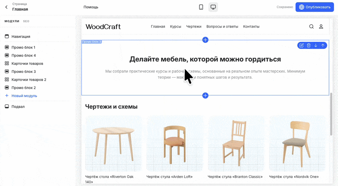Screen dimensions: 338x186
Task: Add a Новый модуль
Action: tap(24, 96)
